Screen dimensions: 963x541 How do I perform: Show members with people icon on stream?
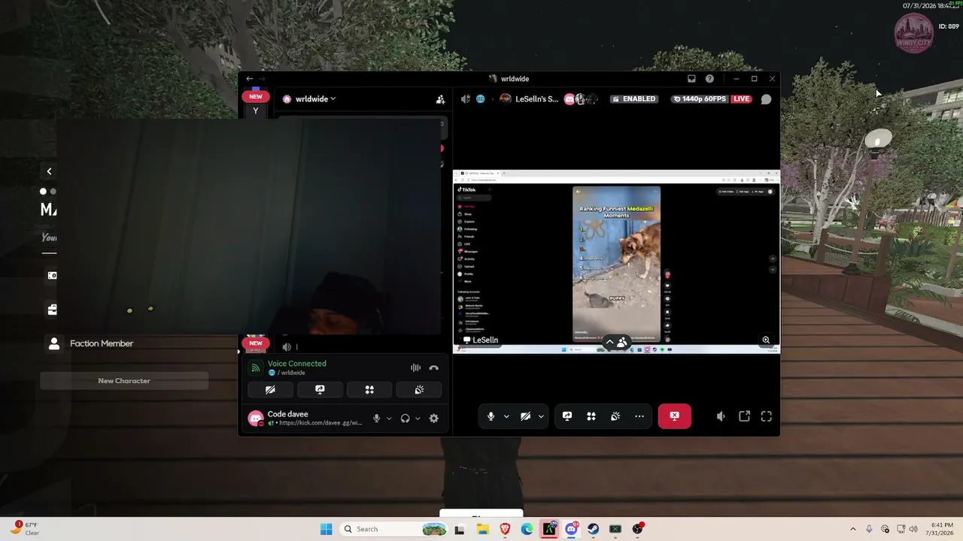(x=622, y=343)
